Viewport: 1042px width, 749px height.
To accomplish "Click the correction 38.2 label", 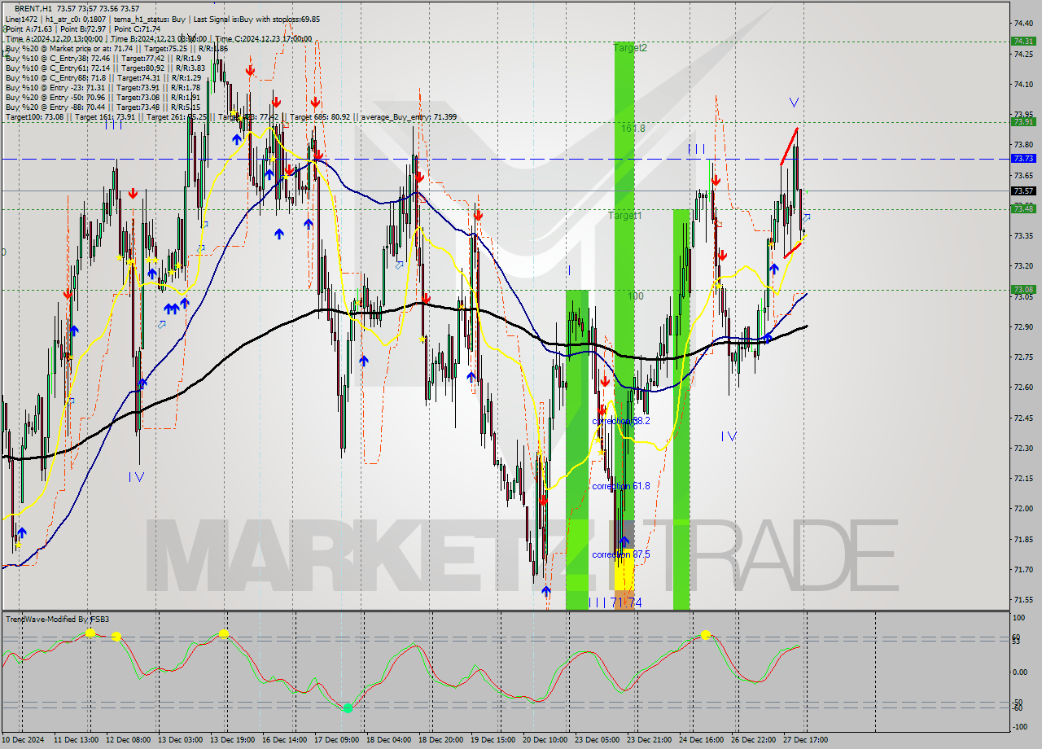I will pos(621,421).
